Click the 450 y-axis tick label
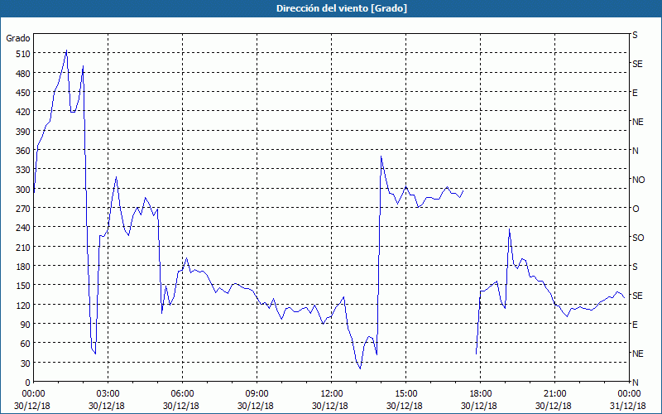 click(23, 93)
